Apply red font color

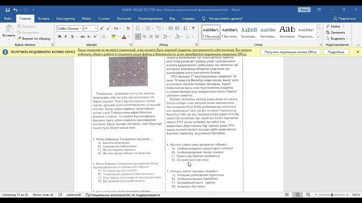coord(124,37)
